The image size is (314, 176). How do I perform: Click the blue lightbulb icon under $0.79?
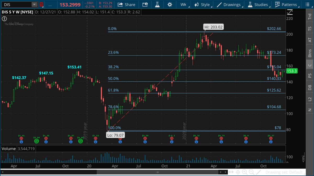click(222, 142)
